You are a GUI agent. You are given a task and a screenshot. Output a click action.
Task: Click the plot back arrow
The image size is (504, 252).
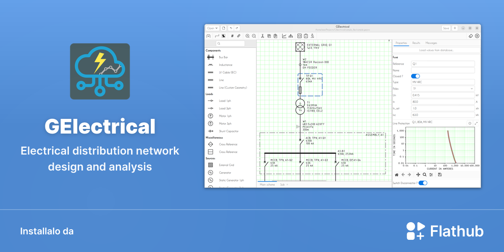(x=403, y=174)
